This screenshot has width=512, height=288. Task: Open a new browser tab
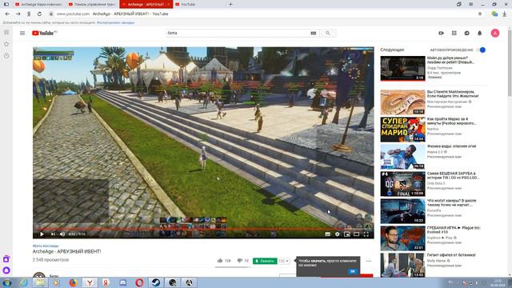coord(230,4)
